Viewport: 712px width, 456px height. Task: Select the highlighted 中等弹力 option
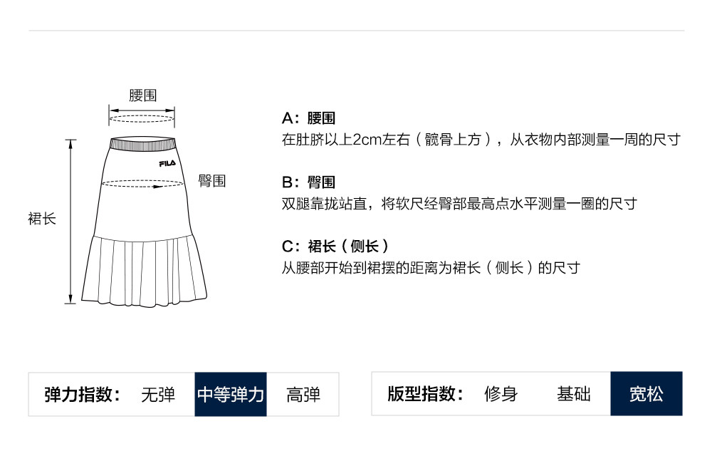pos(231,394)
